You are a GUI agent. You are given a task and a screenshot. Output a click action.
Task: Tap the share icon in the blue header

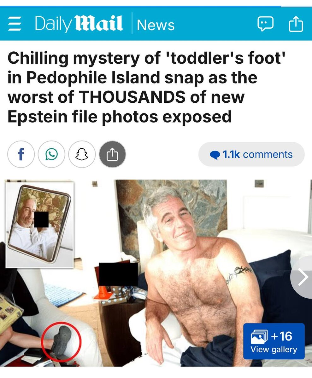point(296,24)
